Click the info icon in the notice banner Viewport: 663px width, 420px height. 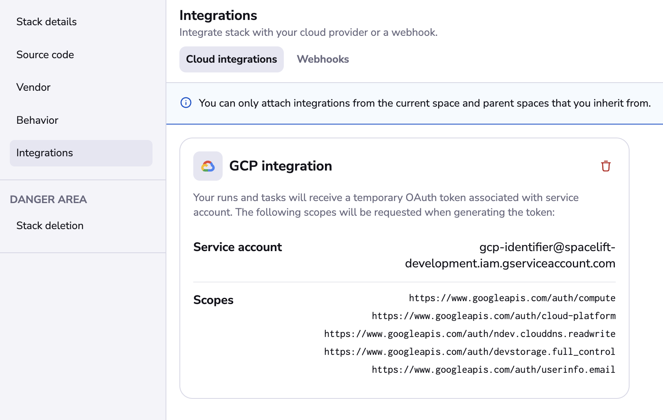186,103
